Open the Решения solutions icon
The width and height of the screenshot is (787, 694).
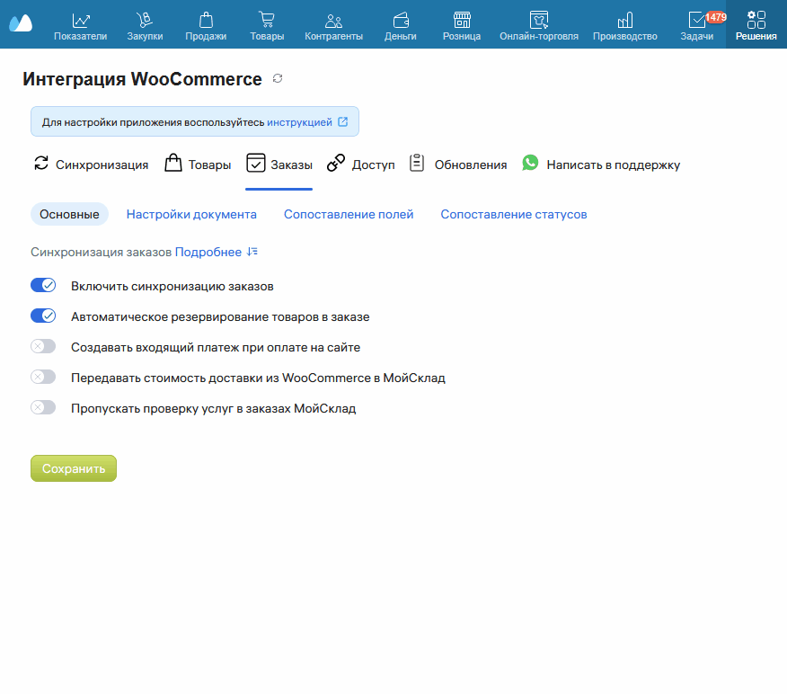[x=756, y=20]
